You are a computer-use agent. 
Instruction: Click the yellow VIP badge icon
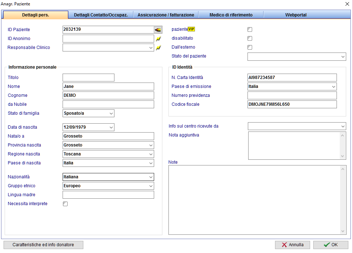click(x=191, y=29)
